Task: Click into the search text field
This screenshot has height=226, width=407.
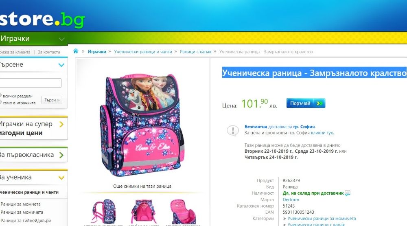Action: pyautogui.click(x=31, y=83)
